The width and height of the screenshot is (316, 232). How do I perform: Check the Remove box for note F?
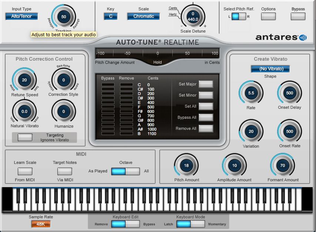[127, 107]
